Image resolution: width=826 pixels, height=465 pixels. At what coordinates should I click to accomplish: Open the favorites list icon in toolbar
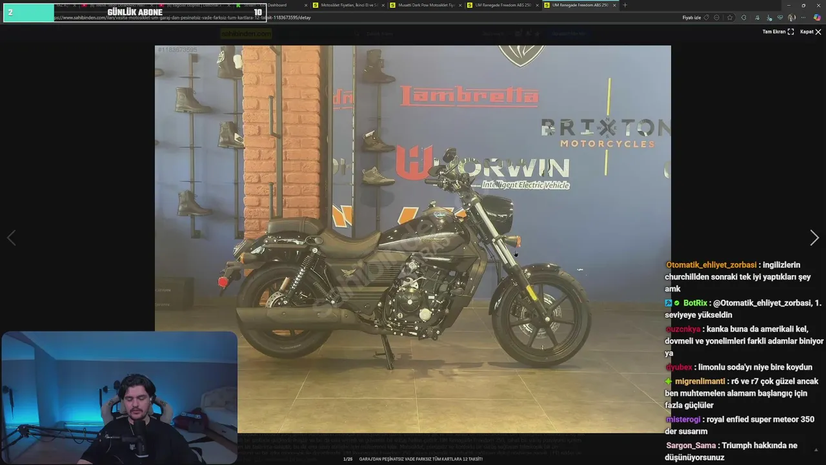pyautogui.click(x=757, y=17)
